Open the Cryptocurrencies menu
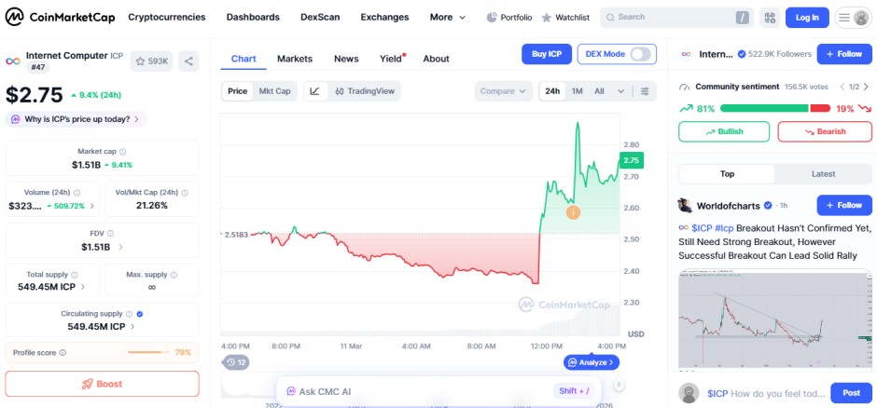 167,18
